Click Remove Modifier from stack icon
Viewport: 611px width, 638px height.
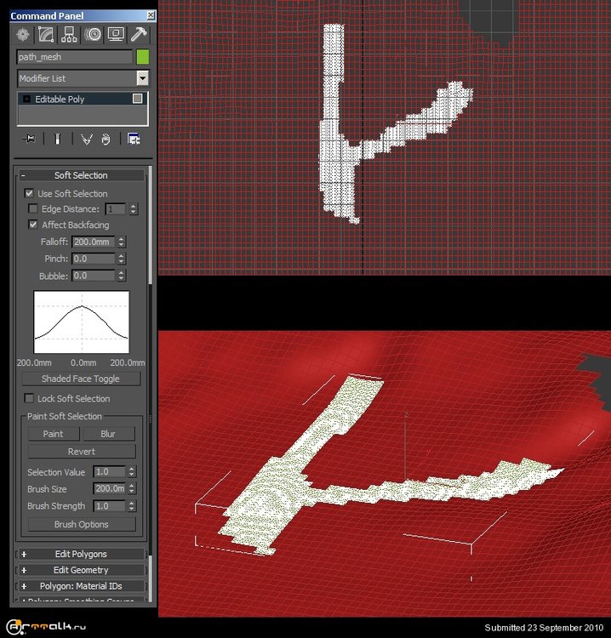(106, 140)
